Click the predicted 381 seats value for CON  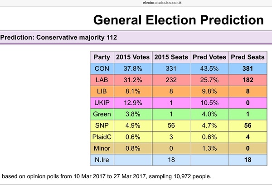tap(246, 69)
